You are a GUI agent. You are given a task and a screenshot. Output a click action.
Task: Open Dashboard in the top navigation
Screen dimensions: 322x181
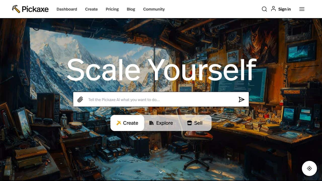click(x=67, y=9)
